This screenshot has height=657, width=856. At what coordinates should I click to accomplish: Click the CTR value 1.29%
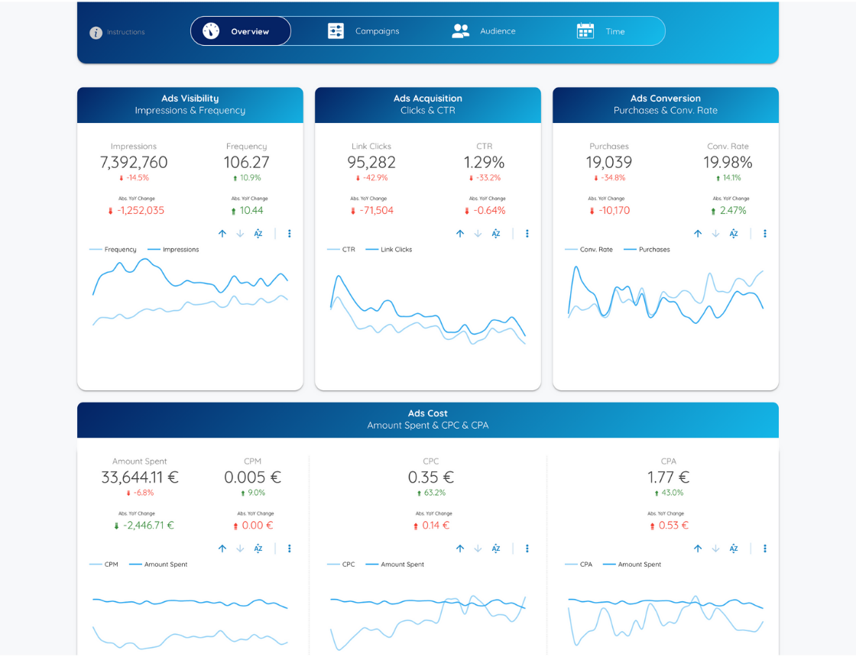pyautogui.click(x=485, y=162)
